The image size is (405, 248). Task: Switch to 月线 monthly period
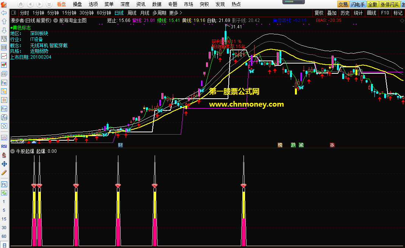[144, 13]
